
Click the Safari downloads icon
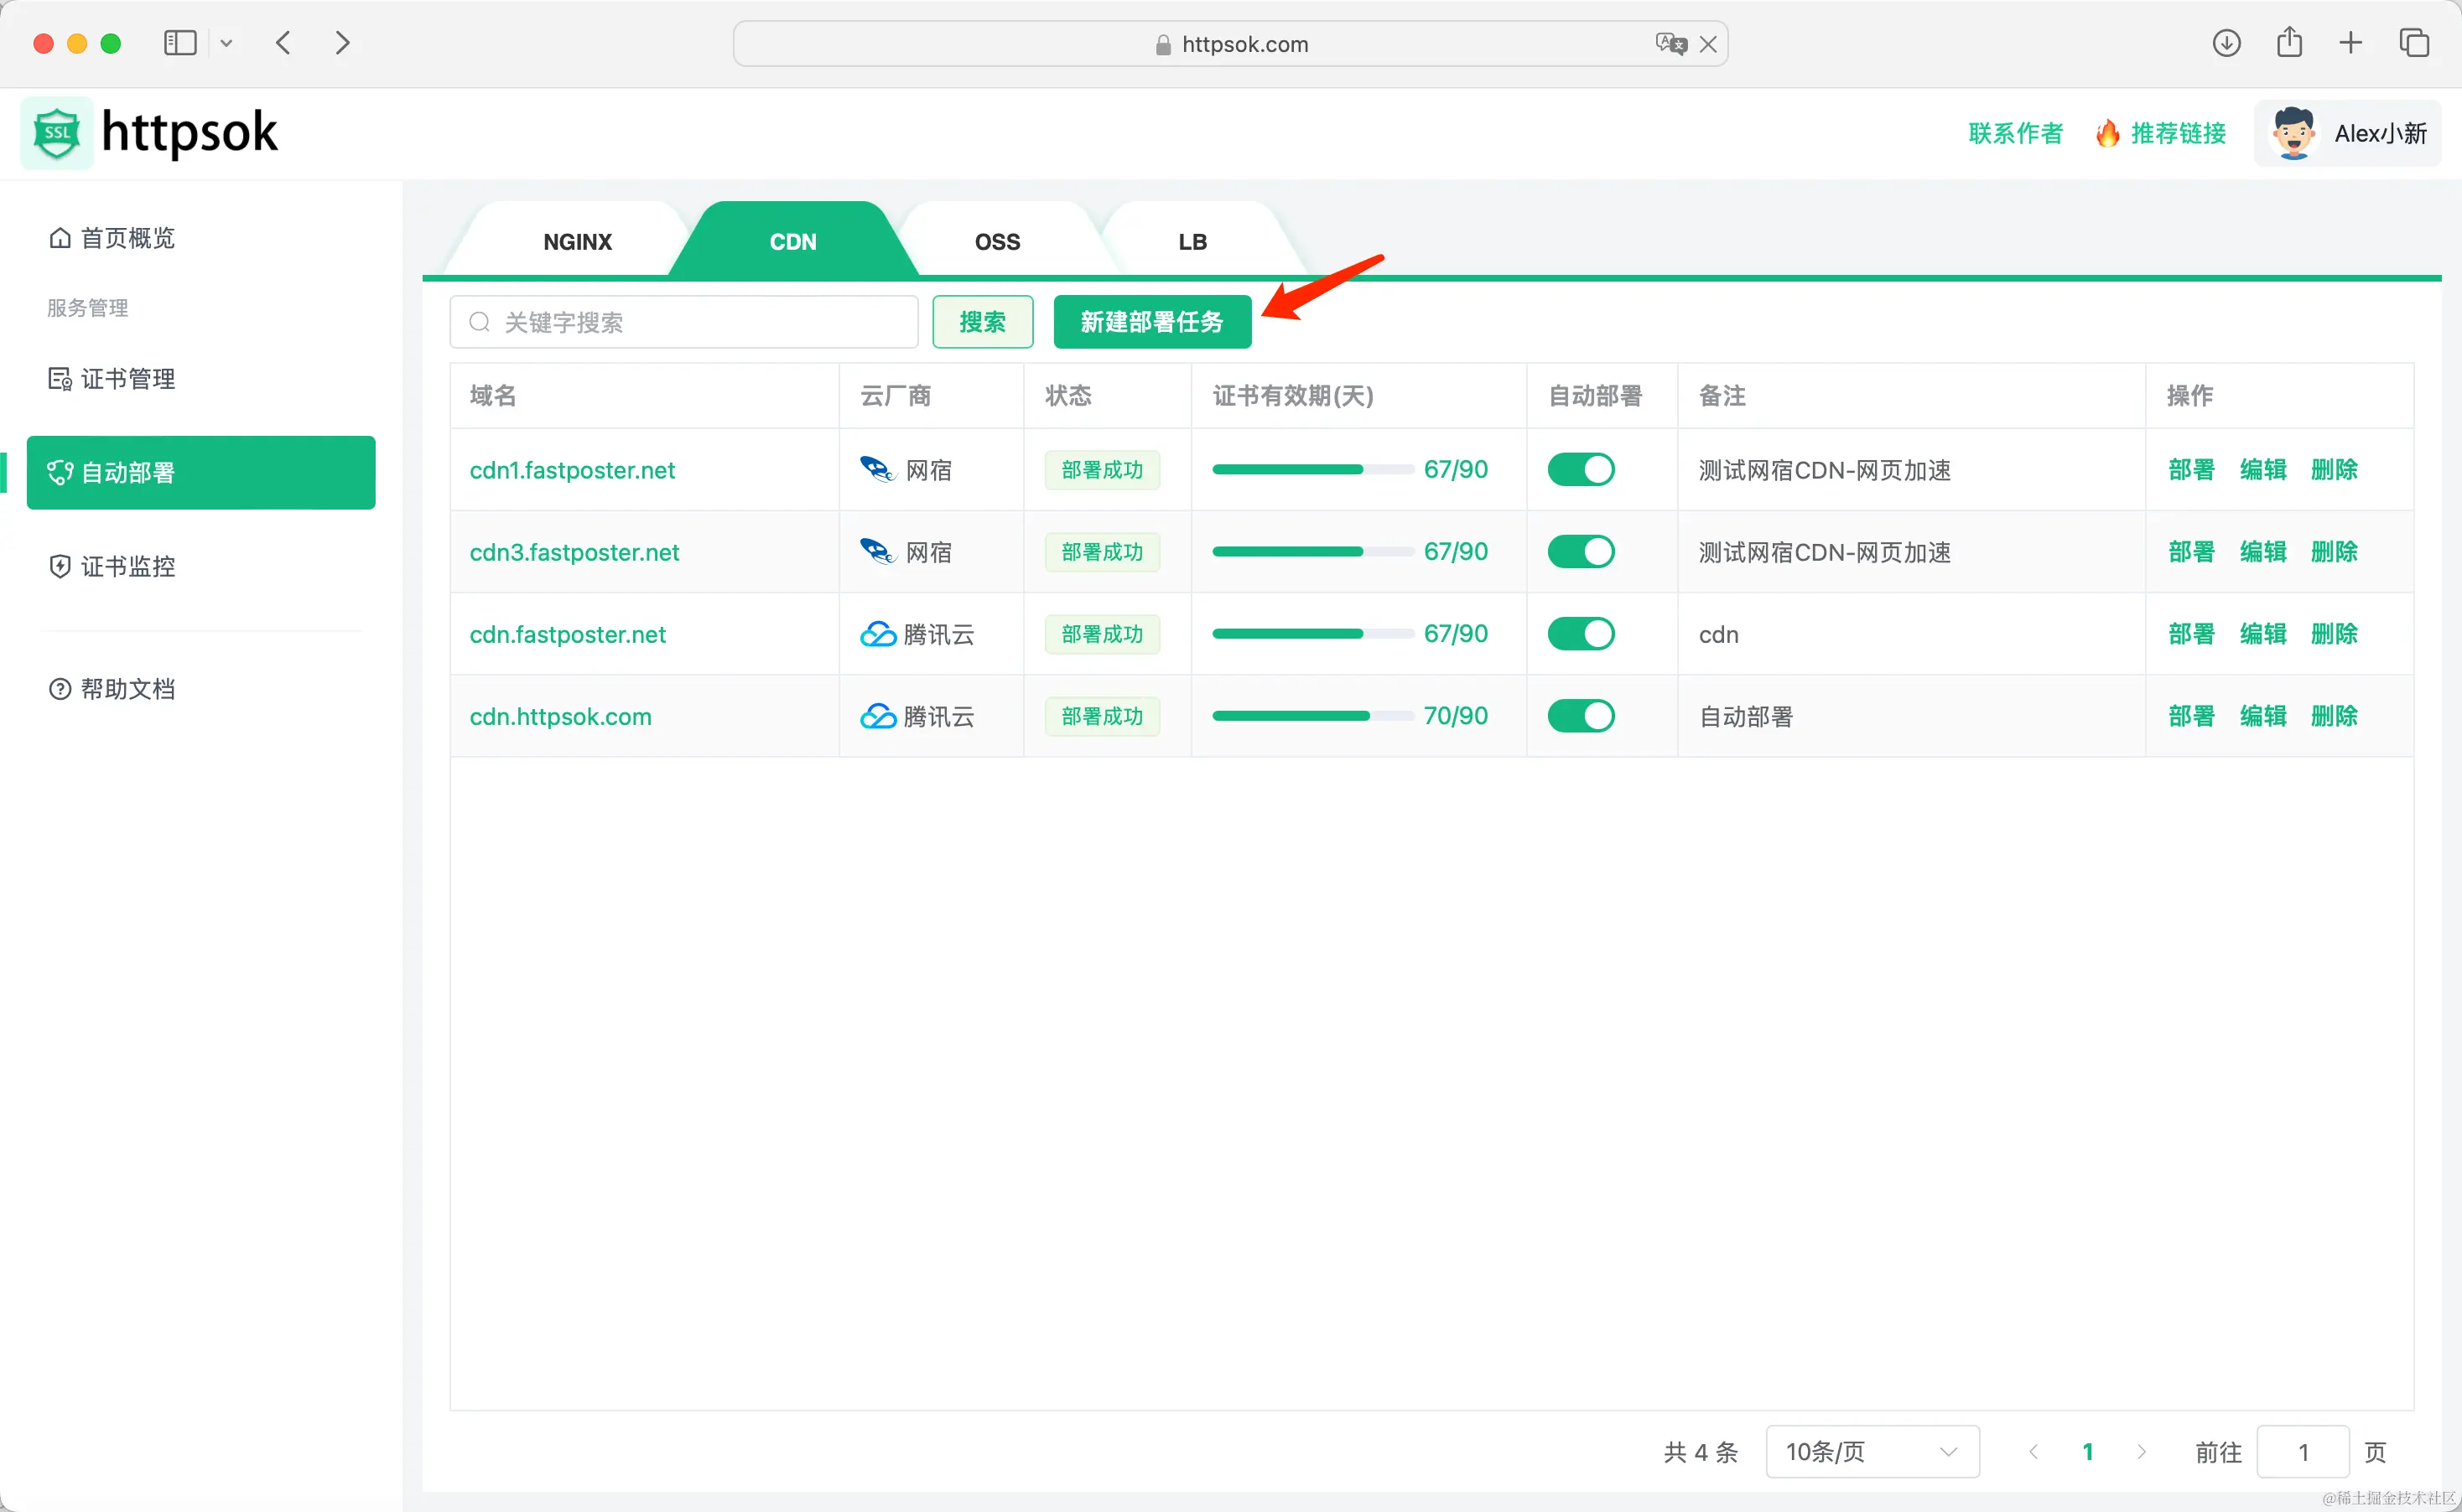coord(2226,43)
